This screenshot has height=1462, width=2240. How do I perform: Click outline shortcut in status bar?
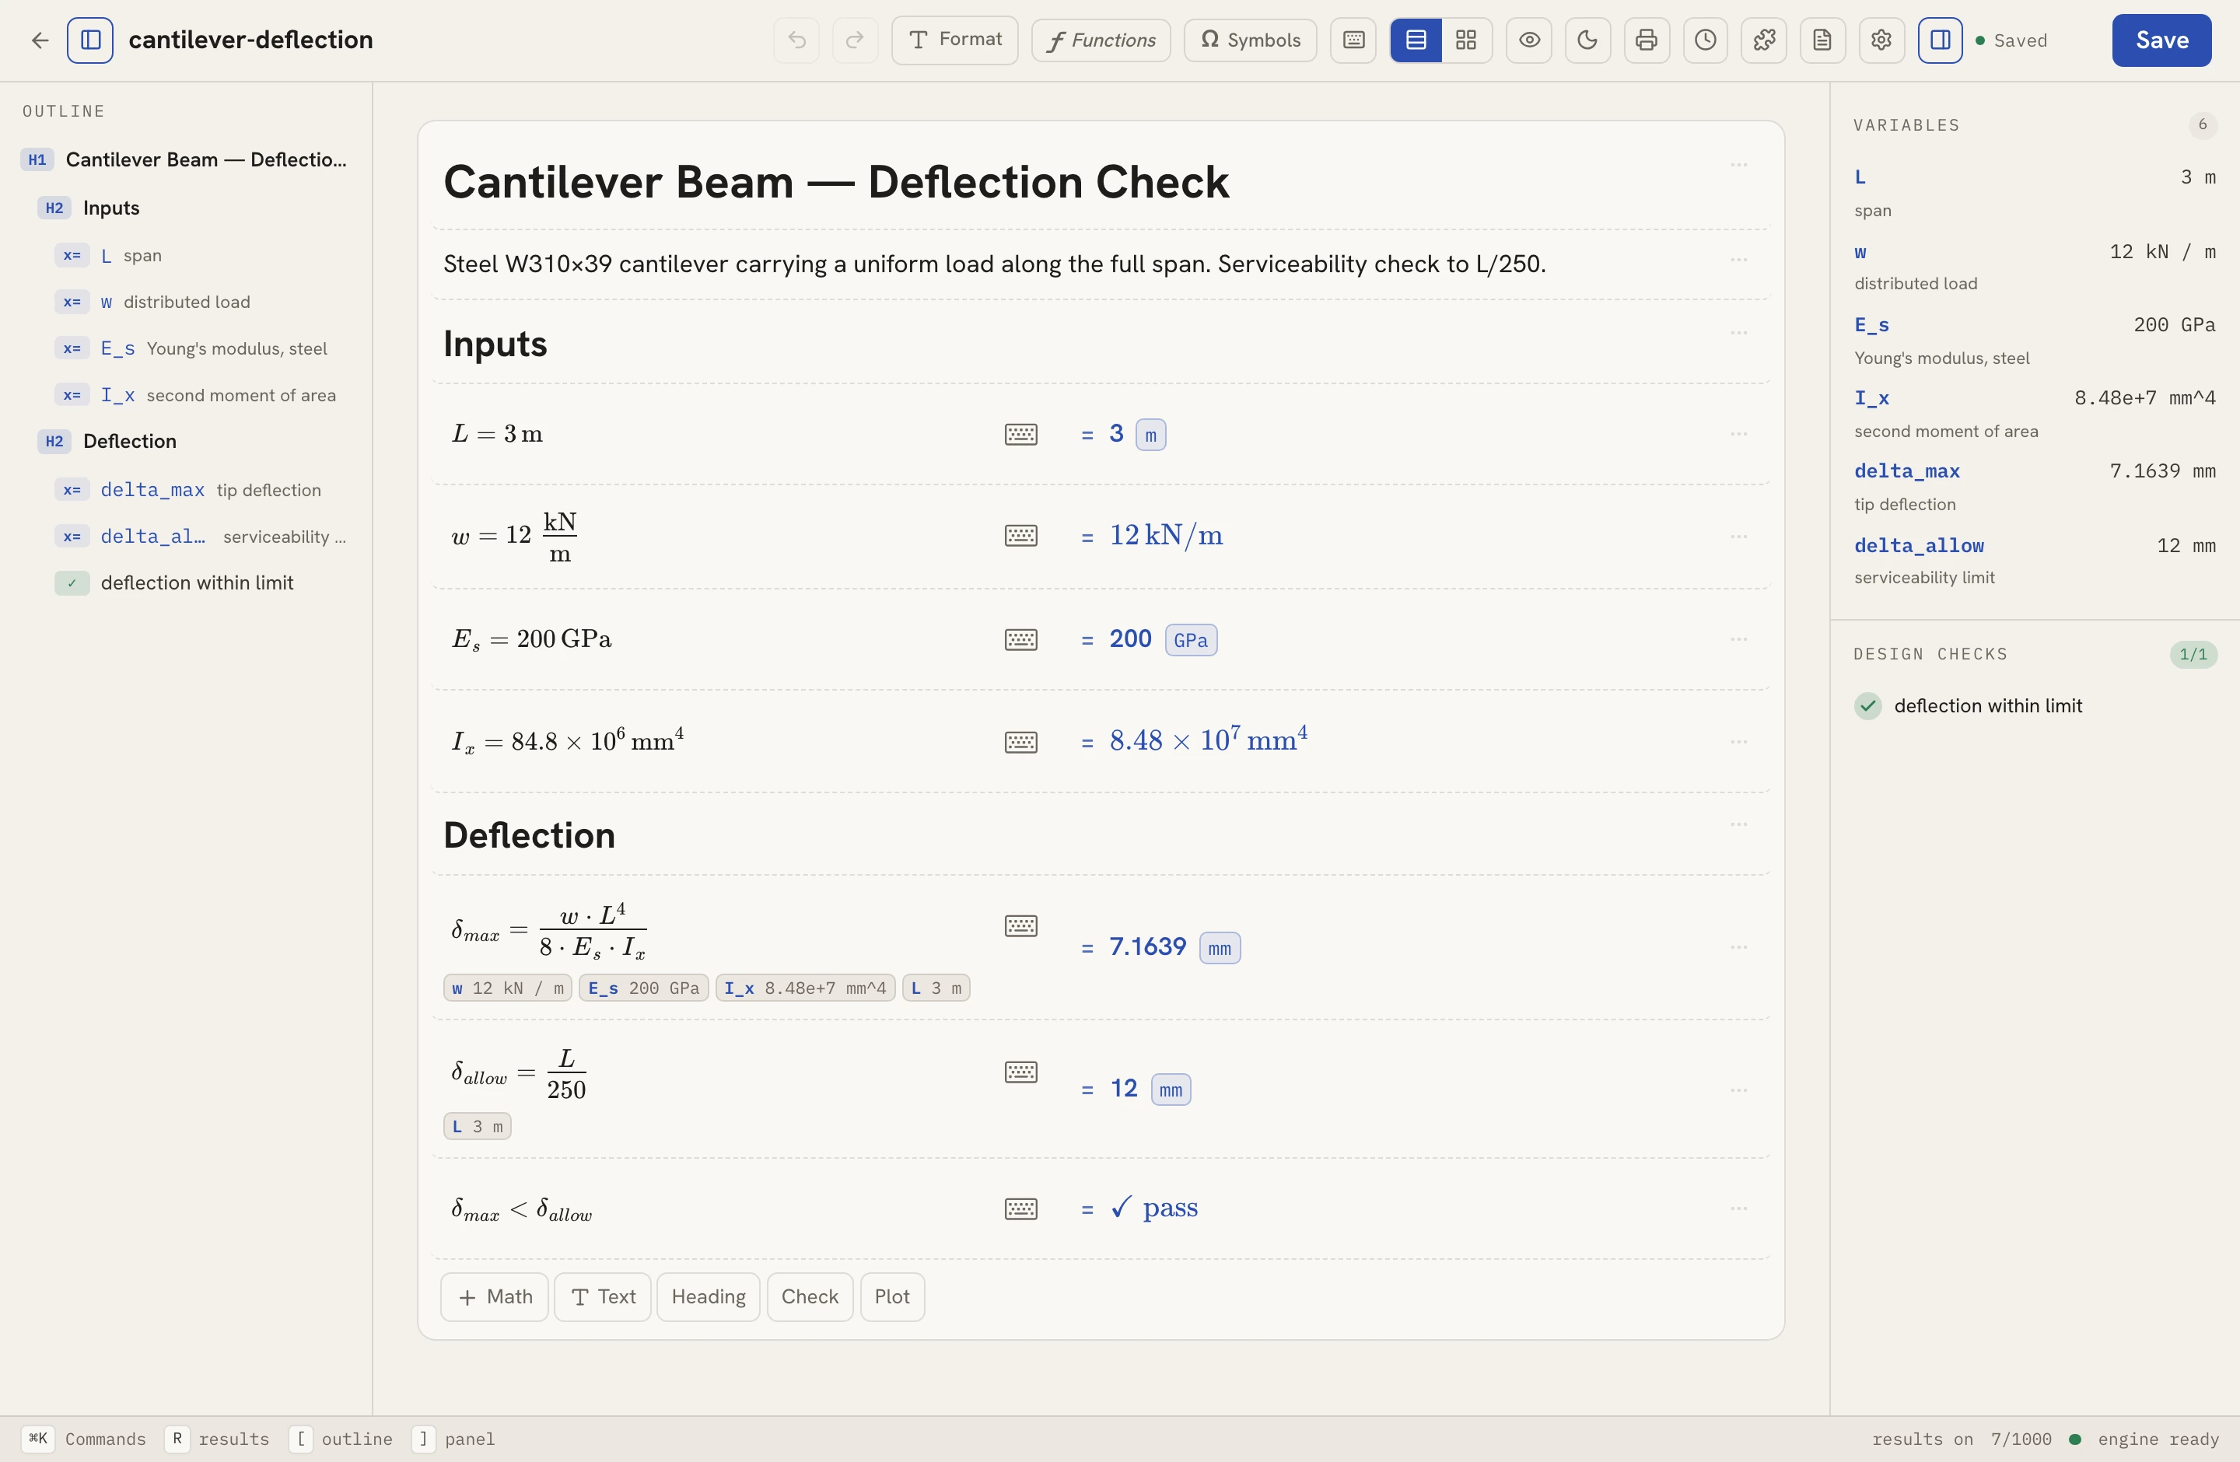point(341,1439)
